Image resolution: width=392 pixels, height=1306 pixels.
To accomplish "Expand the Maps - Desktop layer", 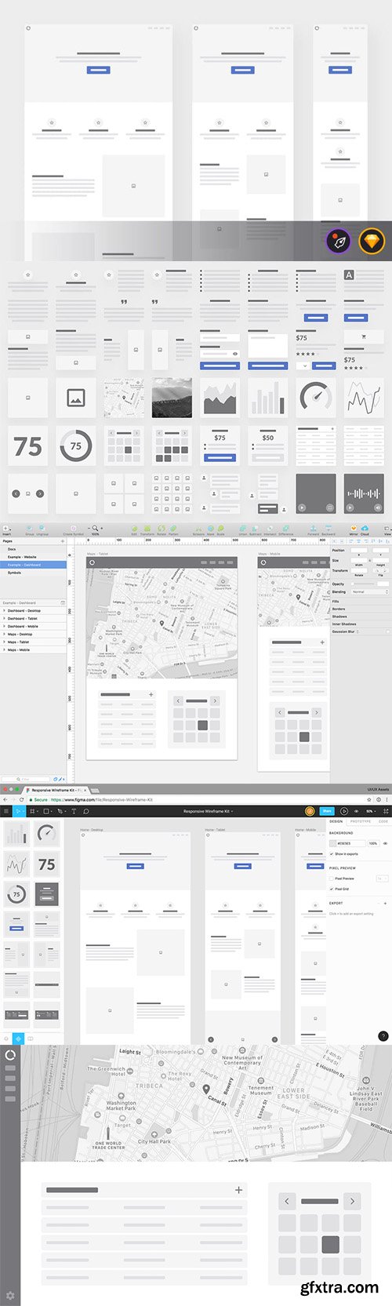I will click(4, 634).
